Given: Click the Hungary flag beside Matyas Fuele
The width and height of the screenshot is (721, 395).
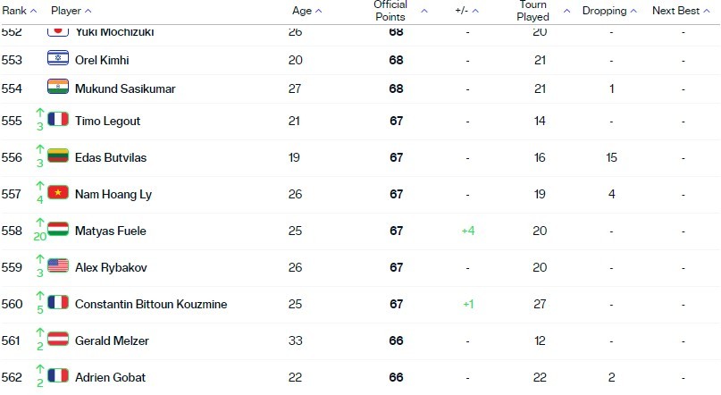Looking at the screenshot, I should pos(58,229).
